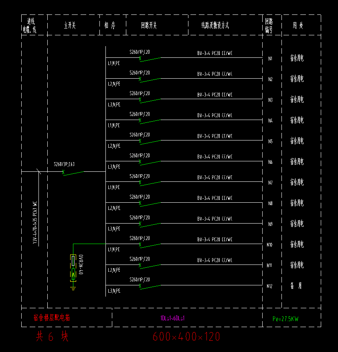Image resolution: width=338 pixels, height=352 pixels.
Task: Click the L1,N,PE phase label on circuit N10
Action: tap(114, 249)
